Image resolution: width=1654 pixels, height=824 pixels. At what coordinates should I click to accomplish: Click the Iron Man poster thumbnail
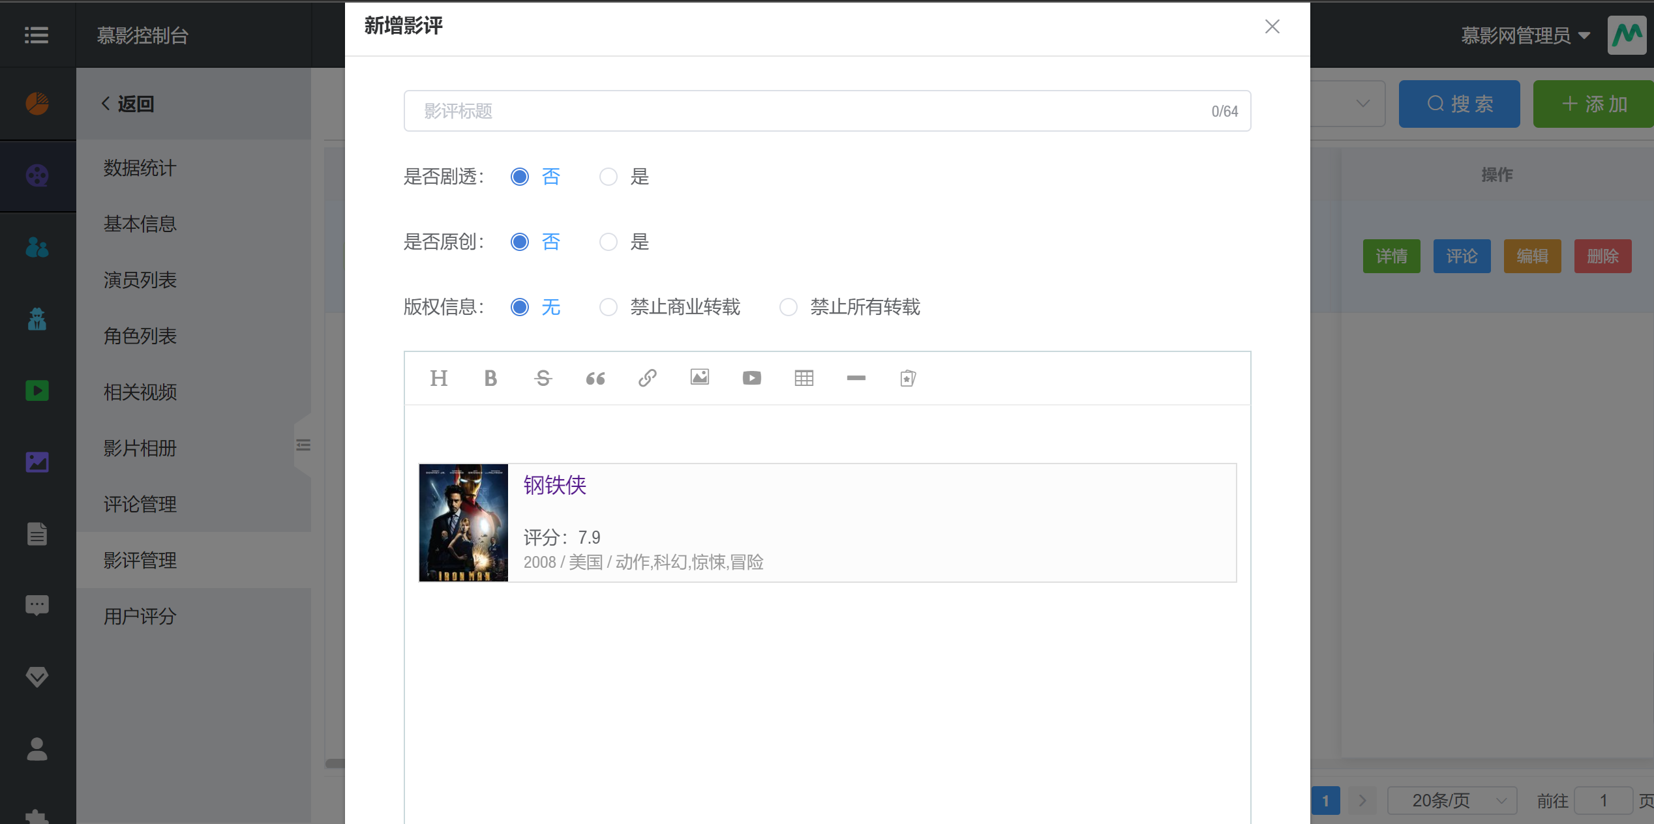463,523
